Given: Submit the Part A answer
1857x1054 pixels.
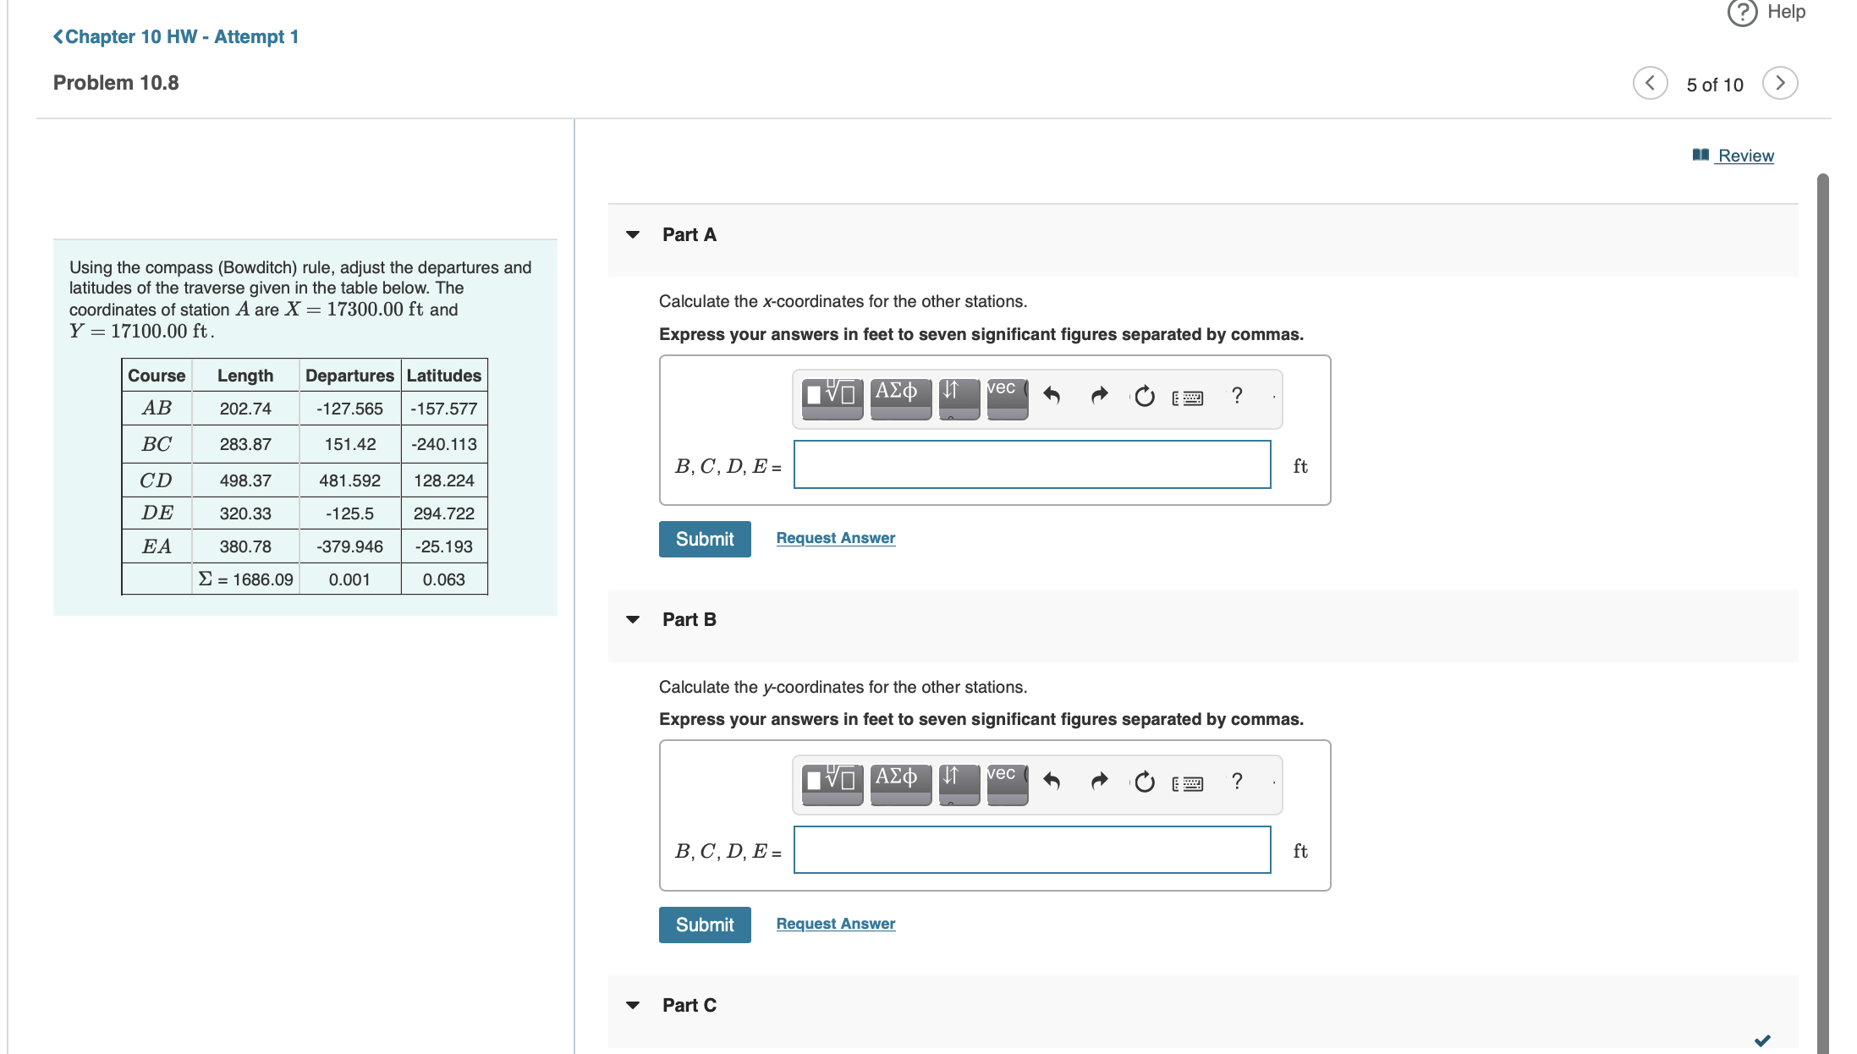Looking at the screenshot, I should pos(704,539).
